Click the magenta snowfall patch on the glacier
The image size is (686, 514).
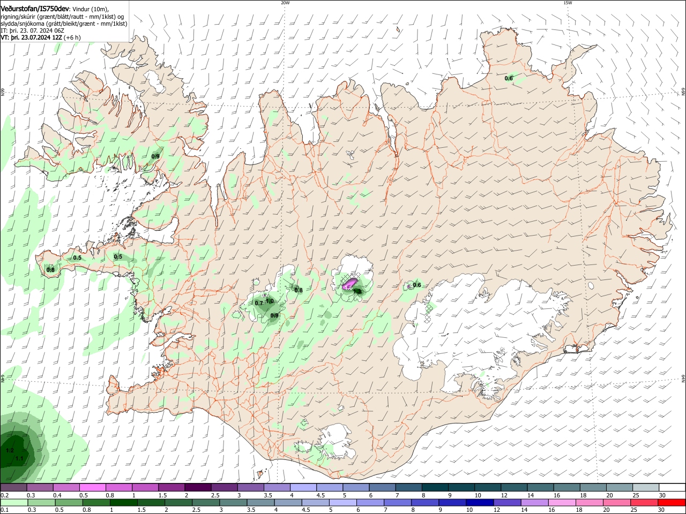pos(349,283)
